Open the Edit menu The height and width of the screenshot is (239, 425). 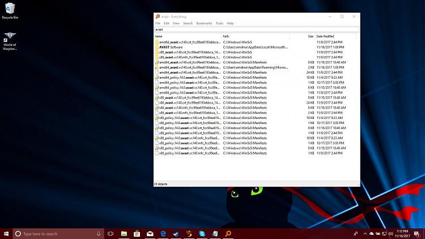click(167, 23)
